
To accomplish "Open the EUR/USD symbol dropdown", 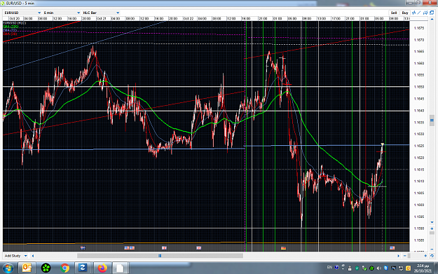I will pyautogui.click(x=22, y=13).
